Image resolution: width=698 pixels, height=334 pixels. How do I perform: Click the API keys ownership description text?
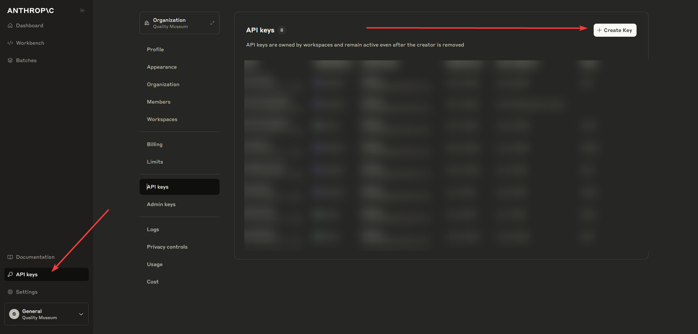(355, 45)
